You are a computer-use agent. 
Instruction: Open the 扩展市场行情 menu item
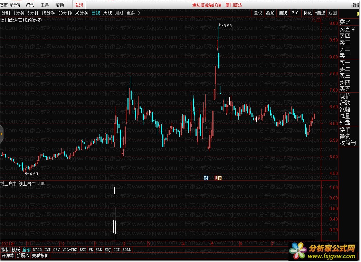click(10, 5)
